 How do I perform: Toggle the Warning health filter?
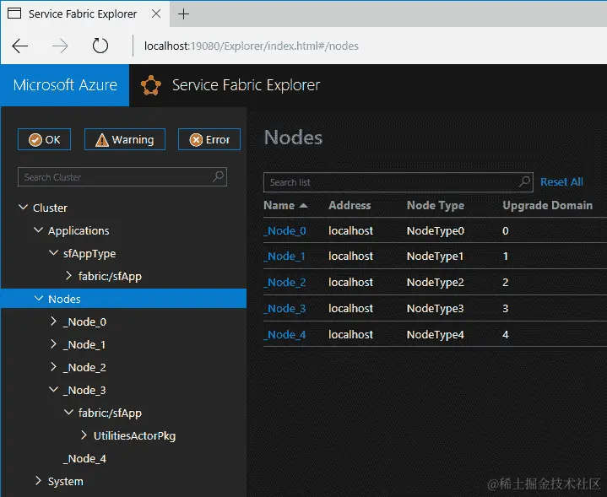pyautogui.click(x=125, y=139)
